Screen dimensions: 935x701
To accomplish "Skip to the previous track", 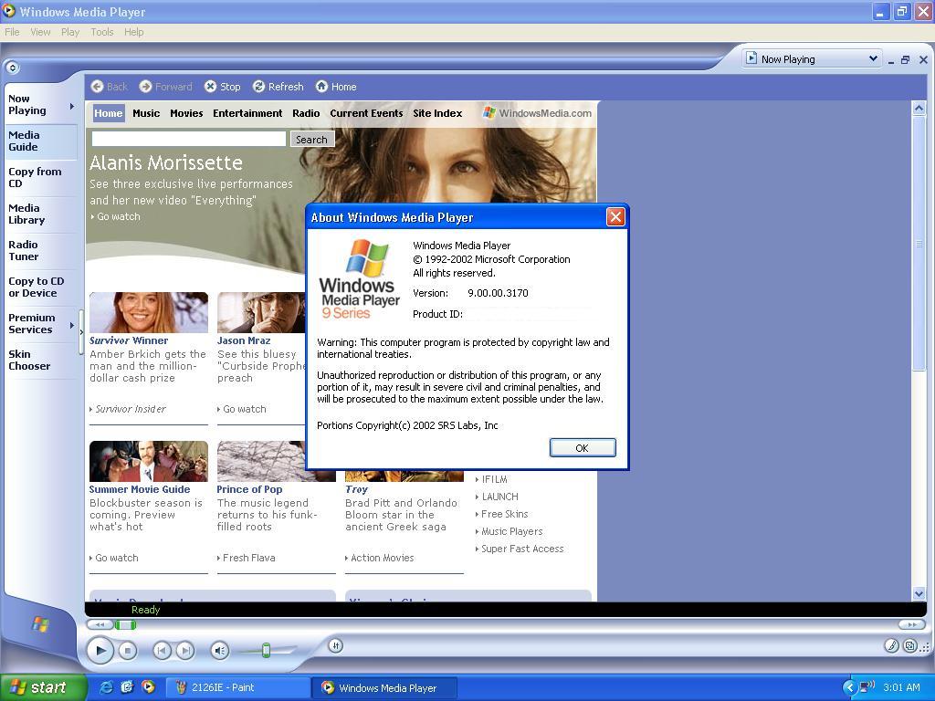I will click(x=162, y=650).
